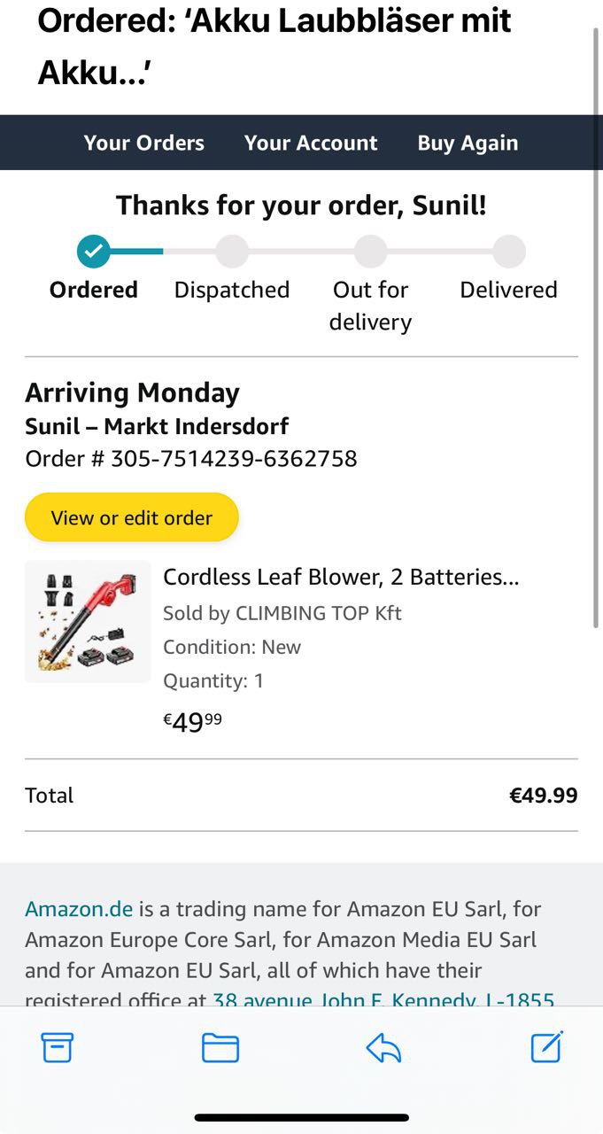603x1134 pixels.
Task: Click the order tracking progress bar
Action: click(x=301, y=252)
